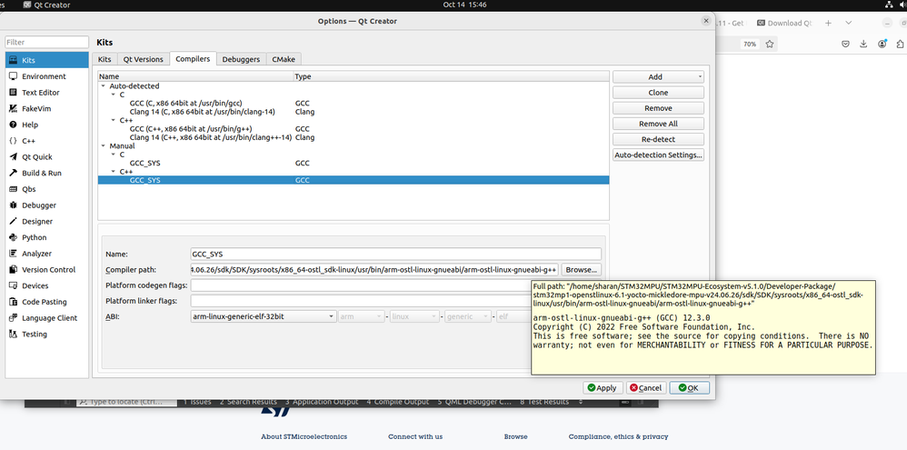Select the Qbs category
The height and width of the screenshot is (450, 907).
tap(47, 189)
